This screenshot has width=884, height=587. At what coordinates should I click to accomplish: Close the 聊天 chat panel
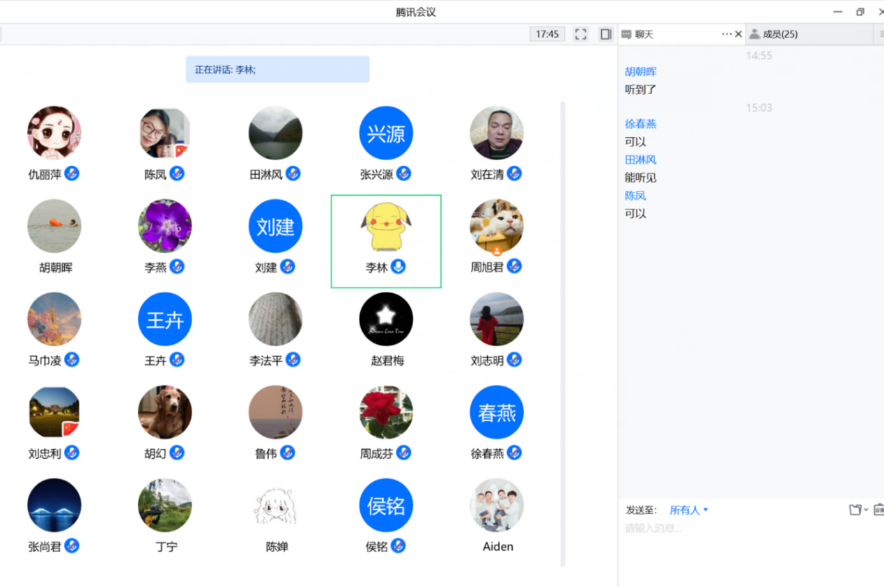[738, 34]
